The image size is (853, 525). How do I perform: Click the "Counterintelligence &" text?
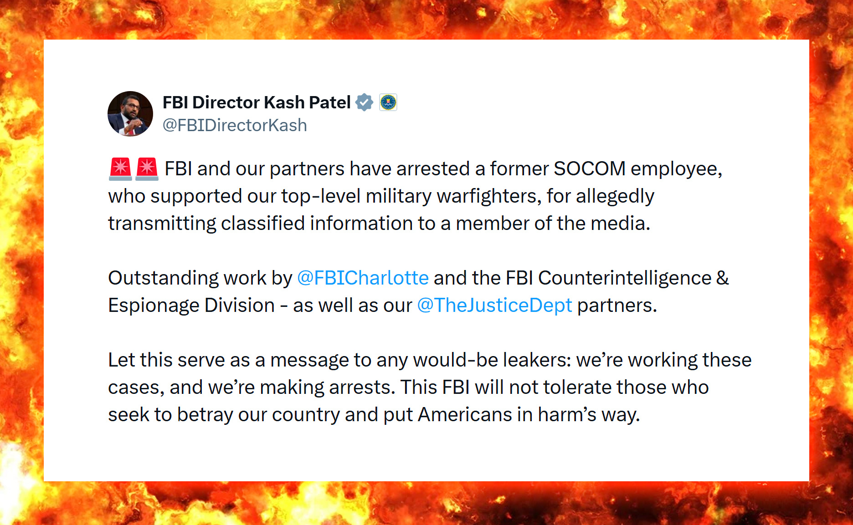pos(633,278)
